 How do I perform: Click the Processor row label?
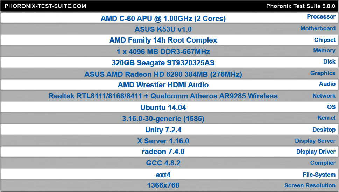321,16
